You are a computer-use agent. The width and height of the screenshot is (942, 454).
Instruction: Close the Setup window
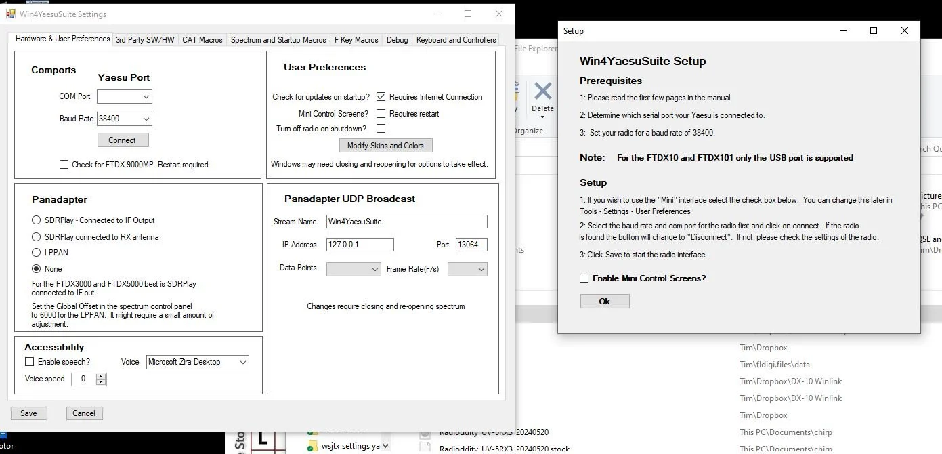point(905,30)
